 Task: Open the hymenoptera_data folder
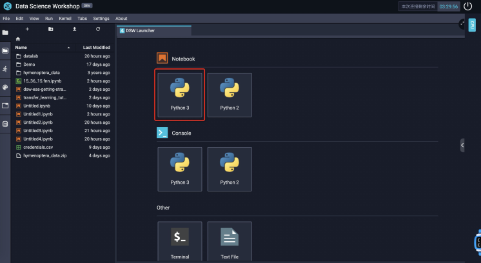63,73
